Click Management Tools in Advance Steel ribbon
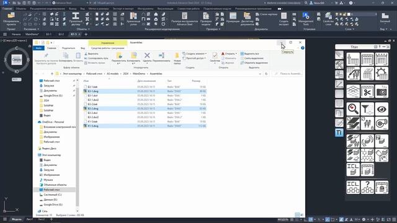Viewport: 397px width, 223px height. pos(306,19)
